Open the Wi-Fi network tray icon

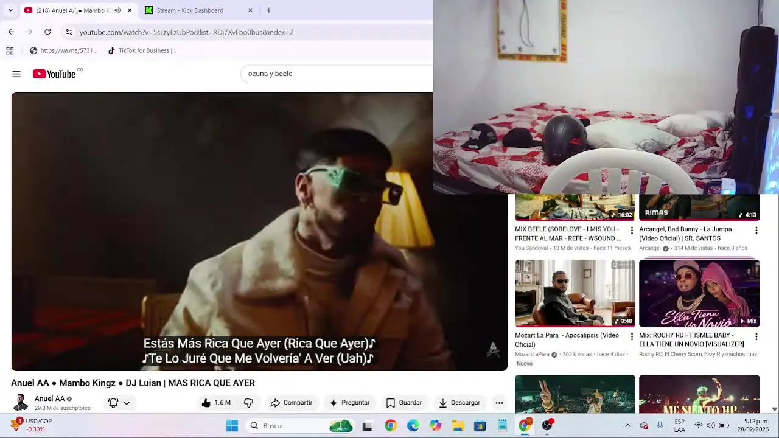(699, 426)
